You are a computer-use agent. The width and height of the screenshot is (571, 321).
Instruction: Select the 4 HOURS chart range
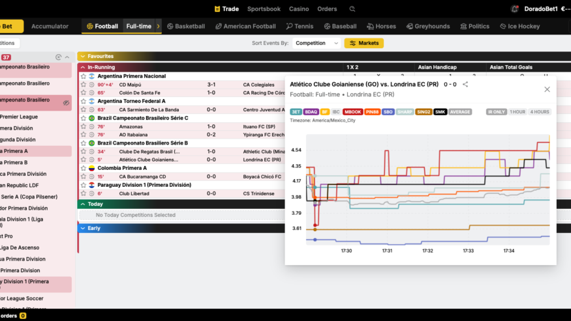pyautogui.click(x=540, y=112)
